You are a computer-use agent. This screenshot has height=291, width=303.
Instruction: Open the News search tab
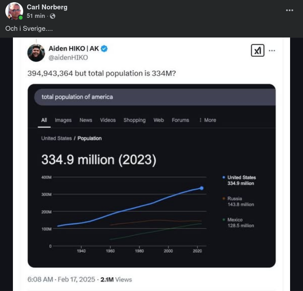86,120
